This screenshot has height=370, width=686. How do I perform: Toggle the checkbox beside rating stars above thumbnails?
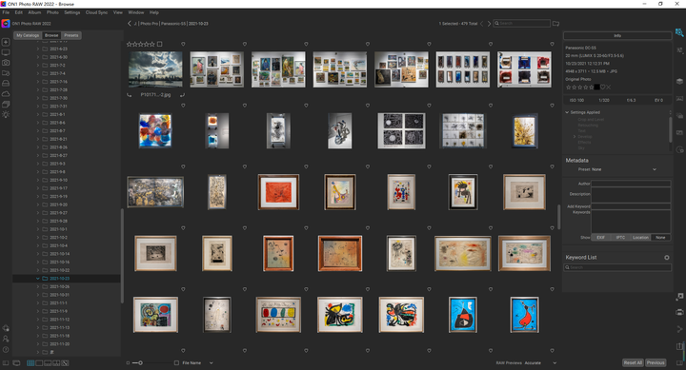(x=160, y=44)
